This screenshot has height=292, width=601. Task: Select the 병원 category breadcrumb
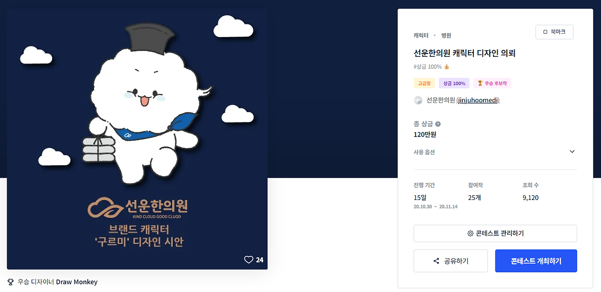446,35
